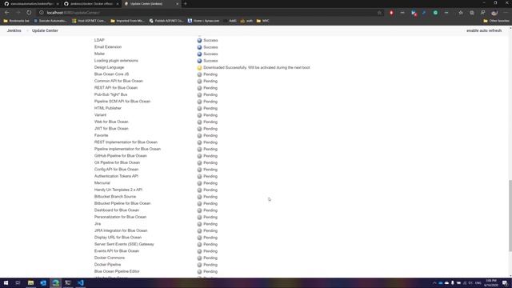Click 'Downloaded Successfully' status message text
Screen dimensions: 512x288
pos(256,67)
